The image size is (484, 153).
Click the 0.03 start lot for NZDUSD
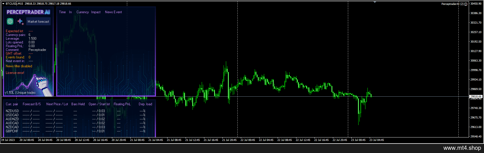(102, 111)
